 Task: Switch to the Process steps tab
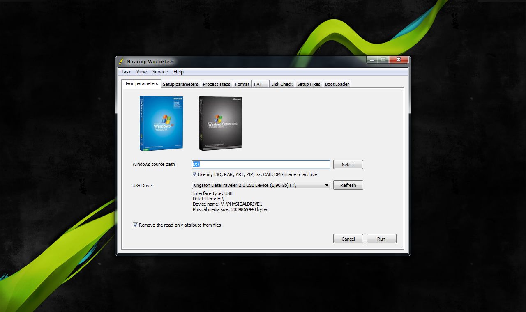coord(217,84)
